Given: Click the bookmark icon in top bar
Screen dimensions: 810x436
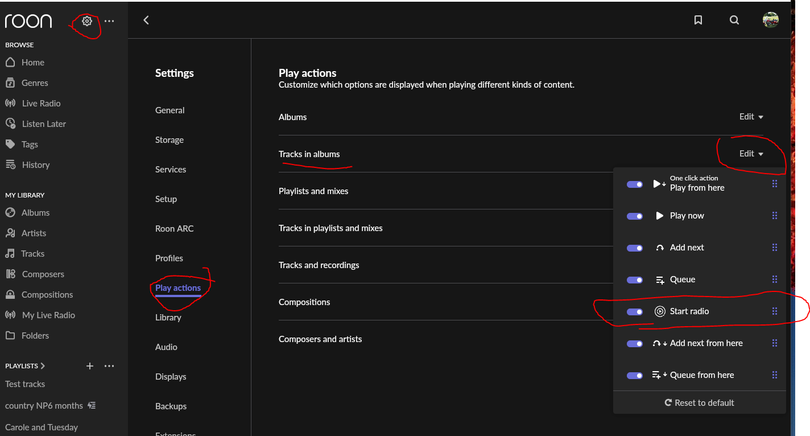Looking at the screenshot, I should [x=698, y=20].
